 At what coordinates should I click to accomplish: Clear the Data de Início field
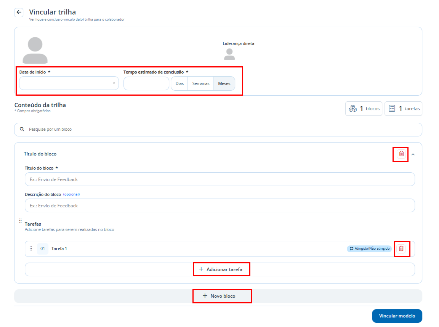point(114,83)
